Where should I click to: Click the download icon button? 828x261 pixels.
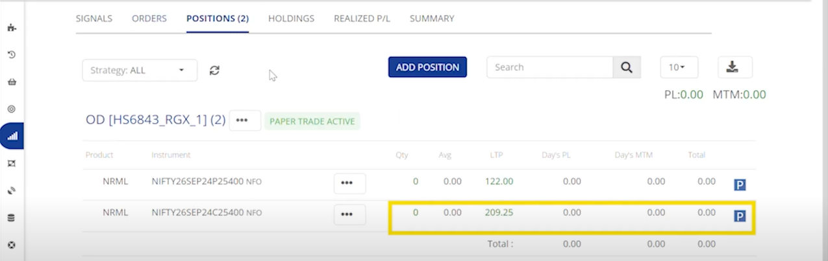coord(734,67)
